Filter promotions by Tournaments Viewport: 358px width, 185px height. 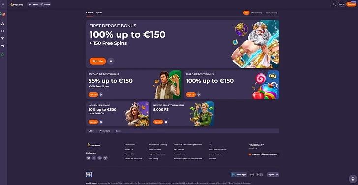point(271,13)
